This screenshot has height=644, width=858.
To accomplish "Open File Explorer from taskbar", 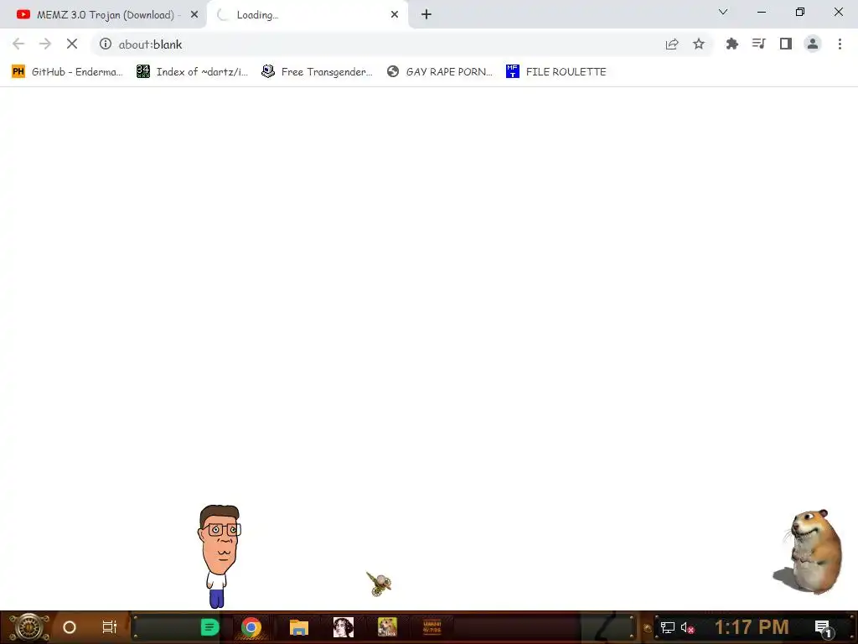I will 299,627.
